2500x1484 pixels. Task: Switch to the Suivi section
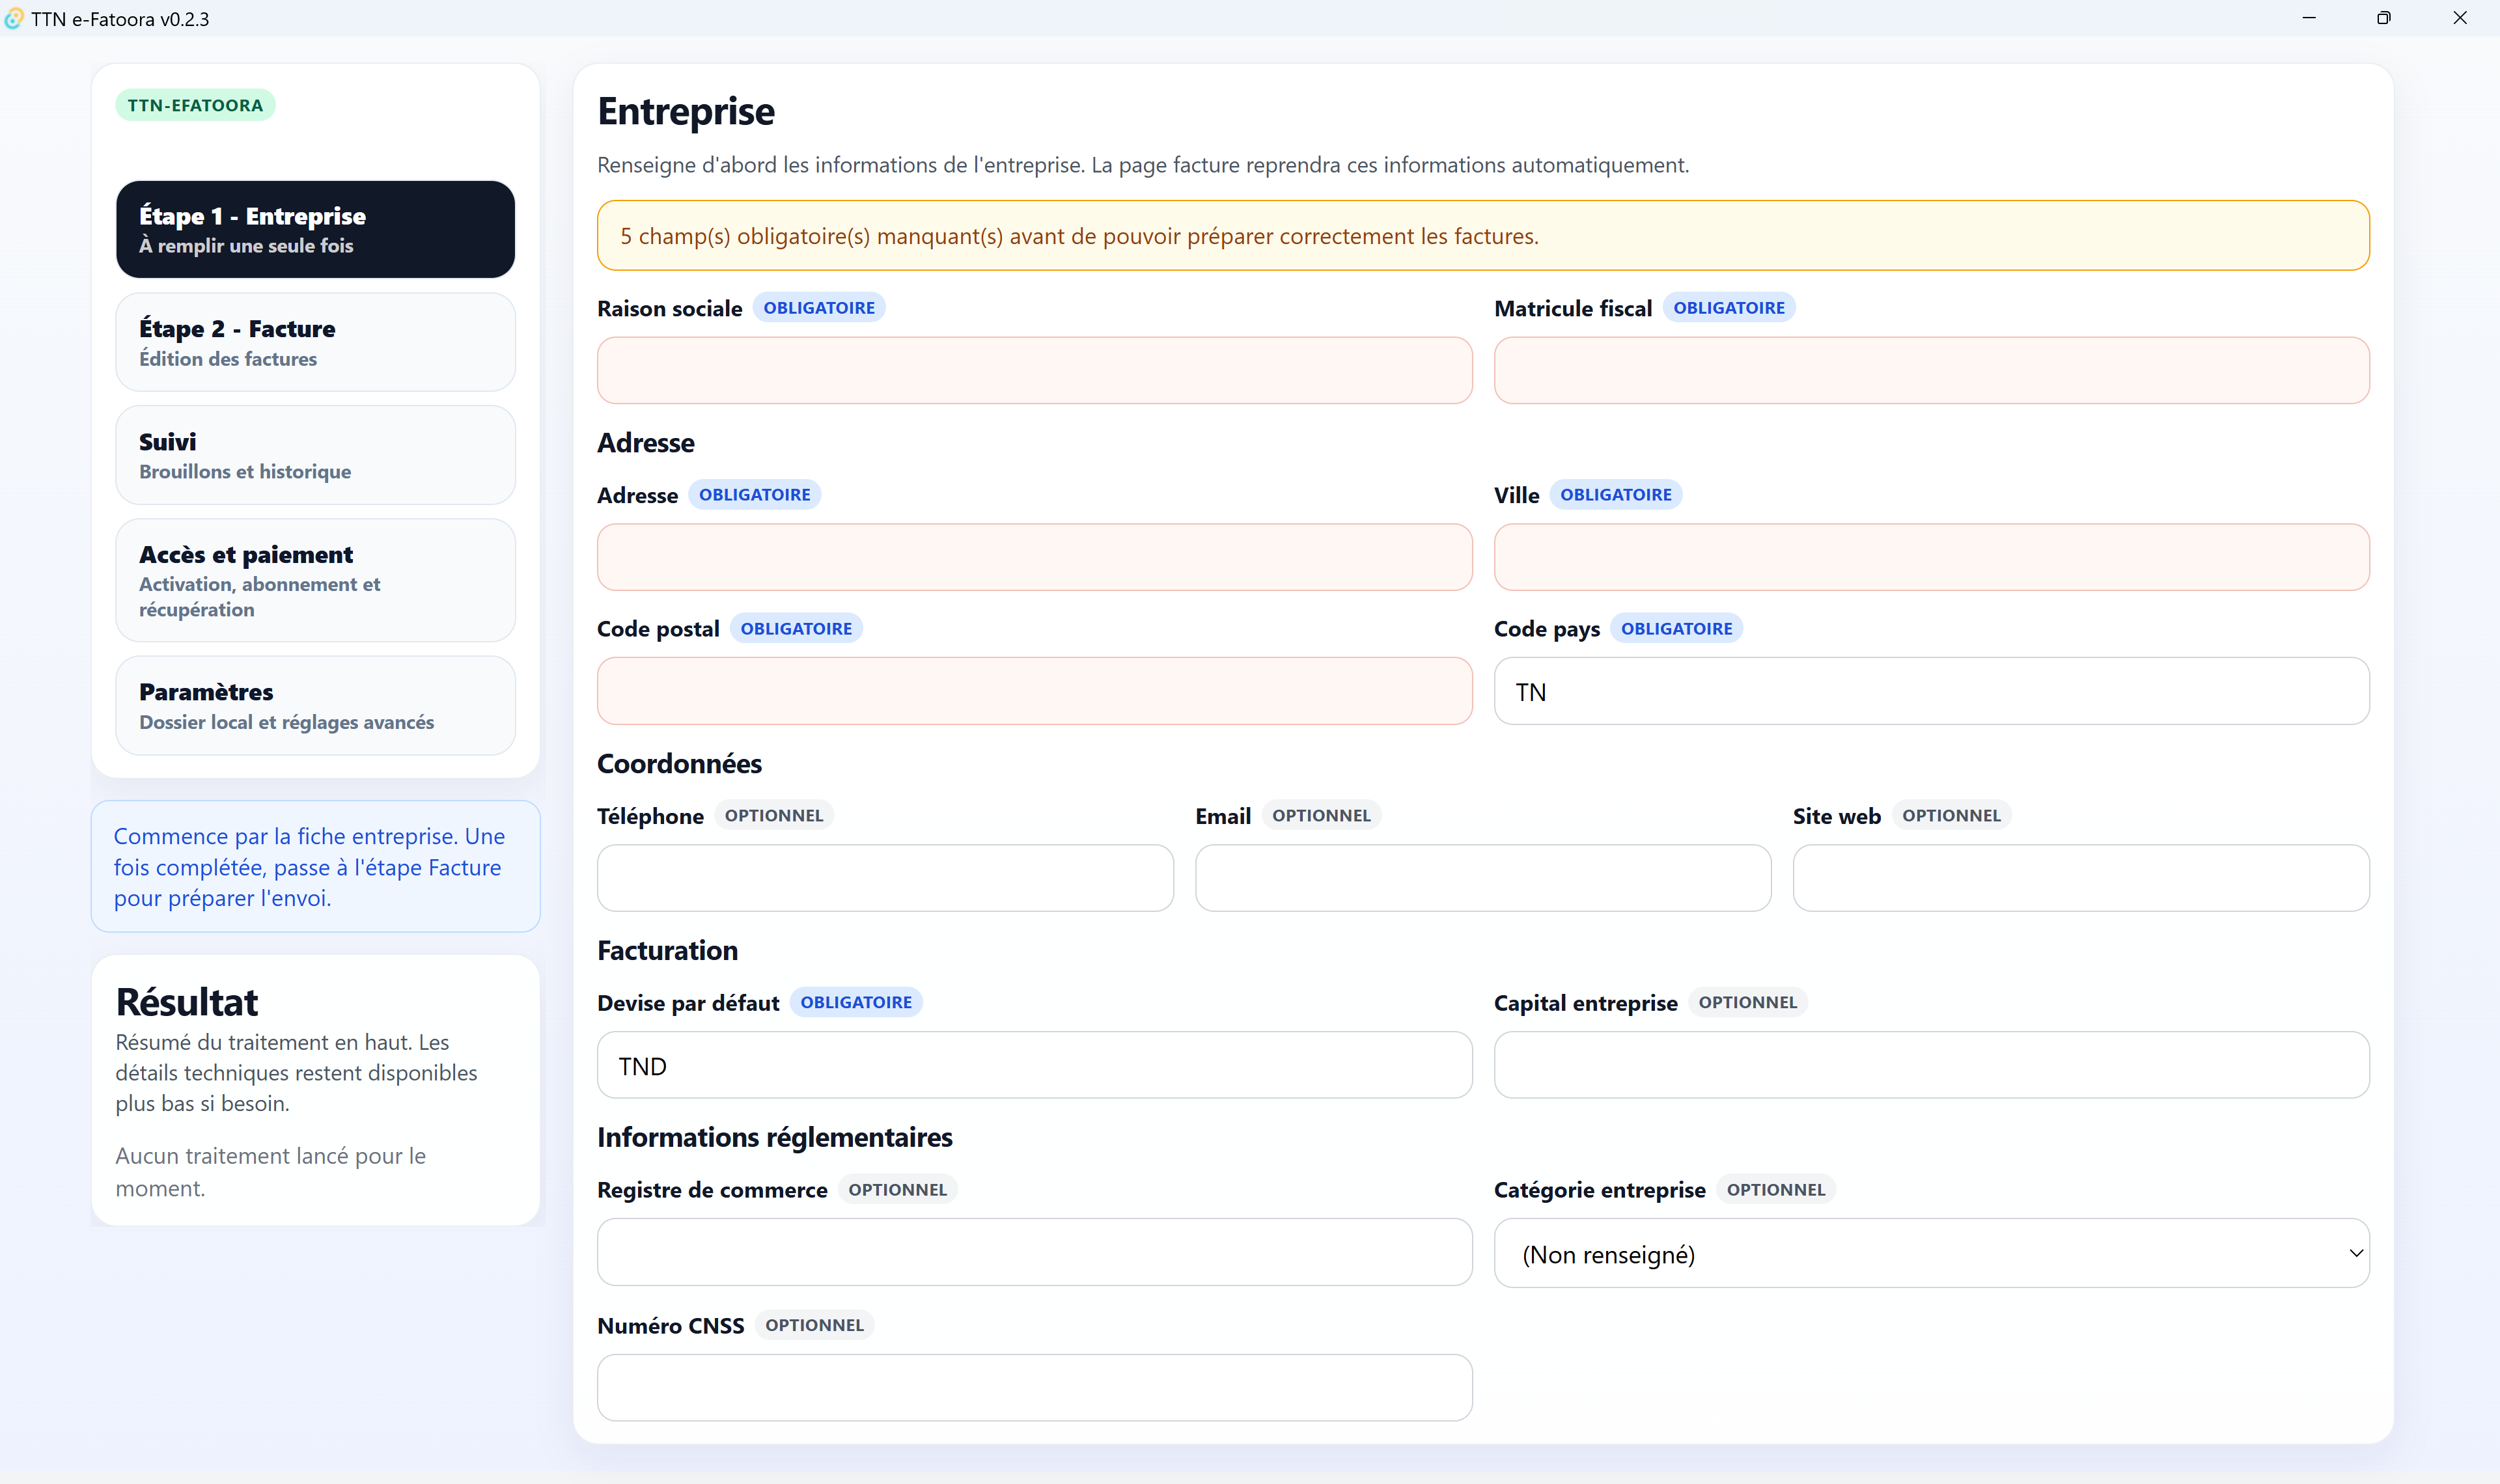coord(316,454)
